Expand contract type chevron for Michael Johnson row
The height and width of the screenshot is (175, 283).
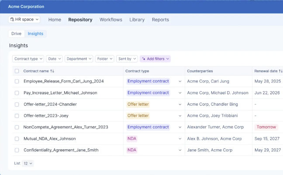tap(180, 93)
